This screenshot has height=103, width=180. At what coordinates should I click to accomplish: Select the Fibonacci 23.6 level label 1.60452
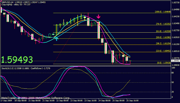163,51
